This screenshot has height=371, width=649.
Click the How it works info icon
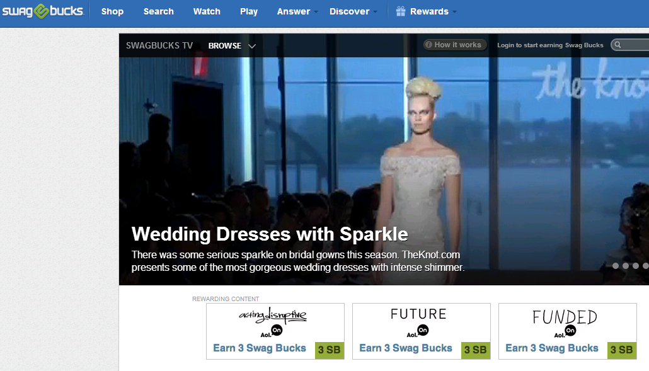(429, 45)
